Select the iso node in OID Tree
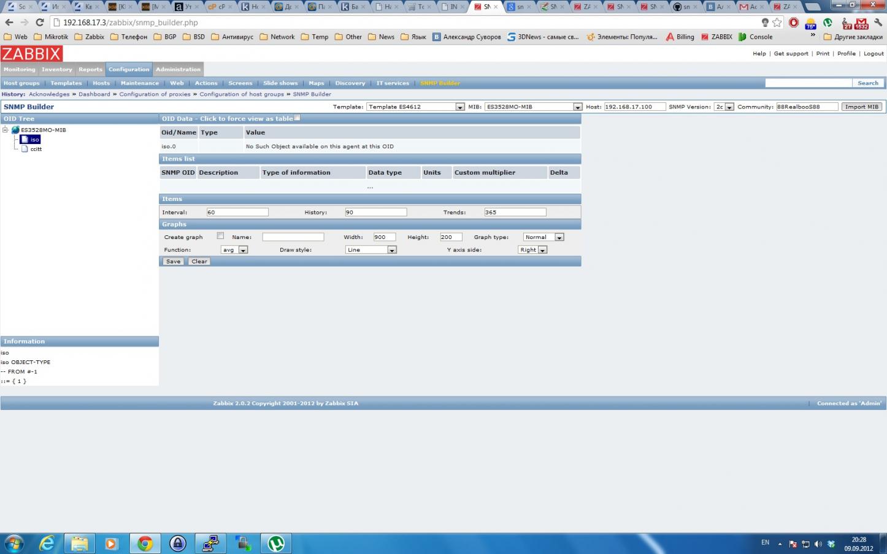 (35, 140)
